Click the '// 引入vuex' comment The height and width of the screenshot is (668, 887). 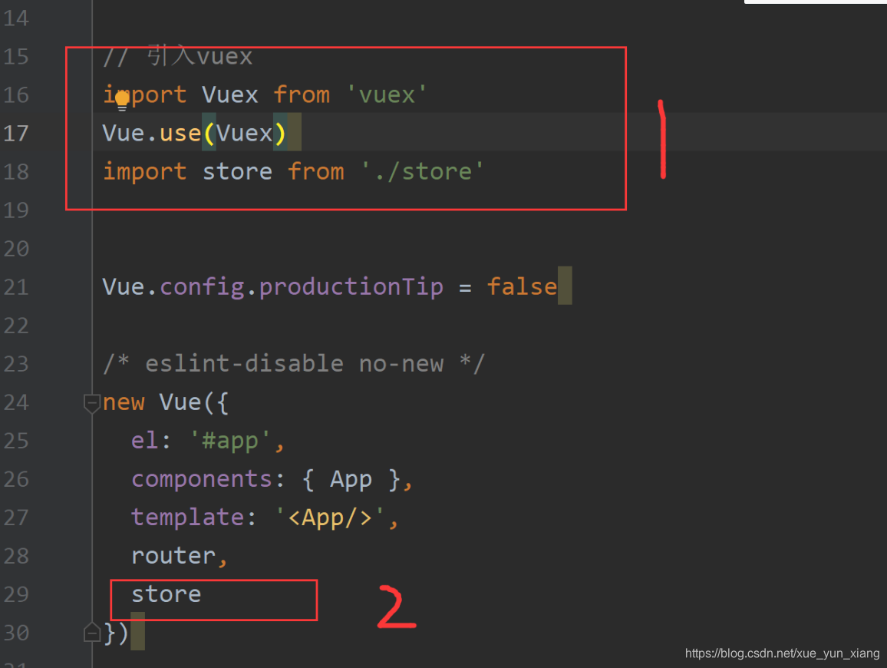click(x=177, y=57)
